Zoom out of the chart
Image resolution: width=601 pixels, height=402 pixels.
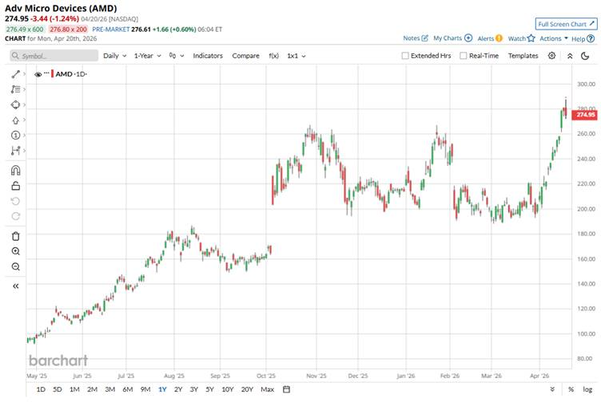(15, 266)
